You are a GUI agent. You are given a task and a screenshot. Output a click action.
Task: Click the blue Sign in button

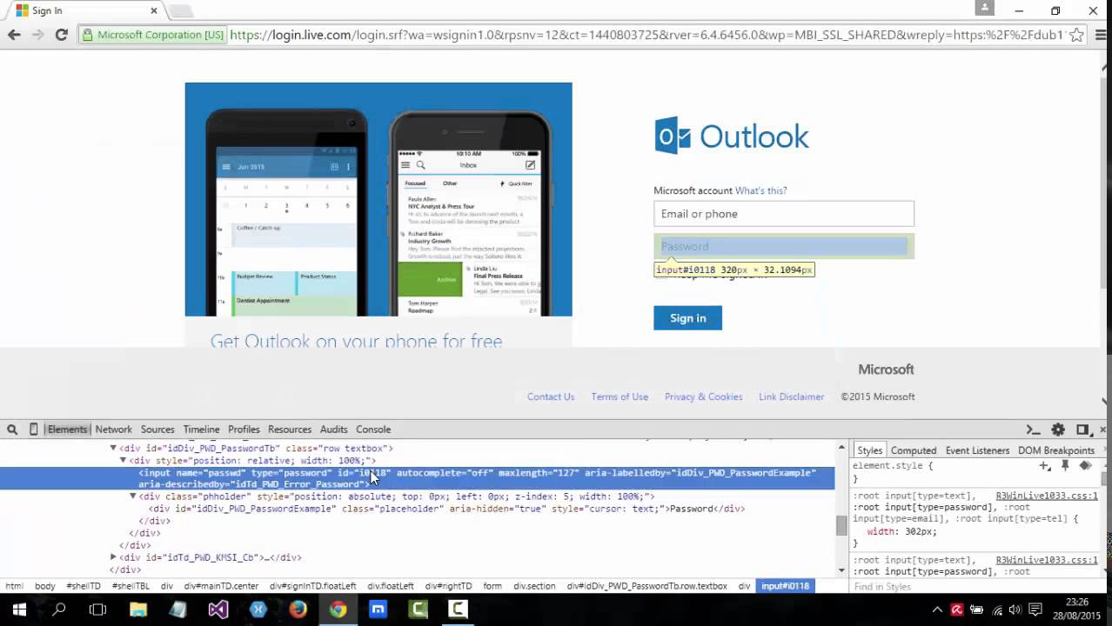687,318
